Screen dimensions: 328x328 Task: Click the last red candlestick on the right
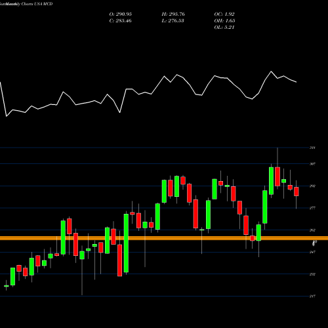(x=297, y=192)
